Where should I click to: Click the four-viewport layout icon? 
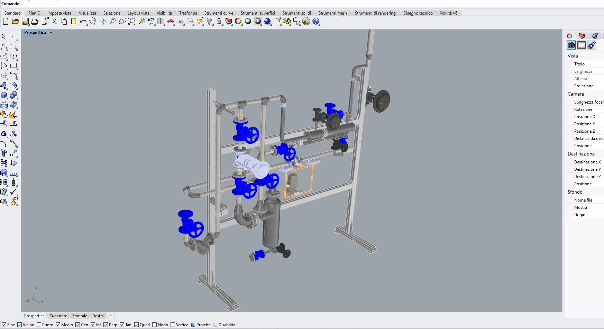click(161, 21)
